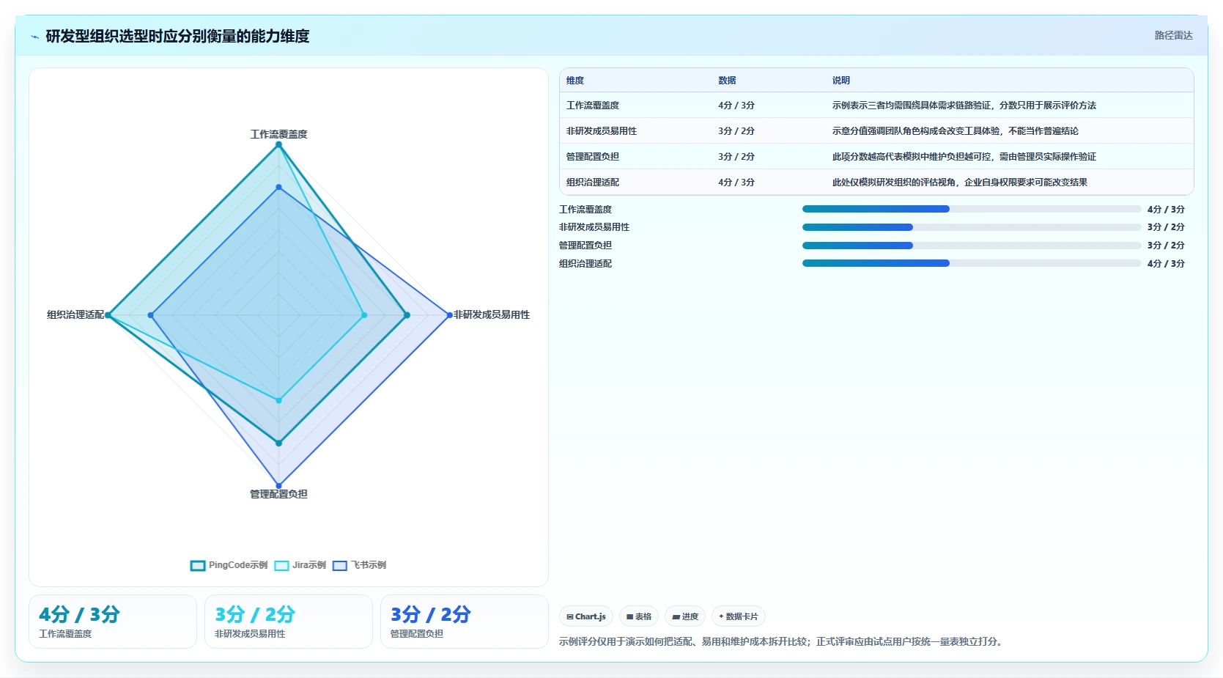Click Jira示例 data point on 非研发成员易用性 axis
The image size is (1223, 678).
tap(364, 315)
